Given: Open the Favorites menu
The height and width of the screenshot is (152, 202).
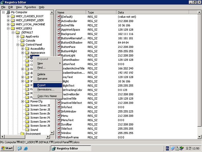Looking at the screenshot, I should pyautogui.click(x=30, y=7).
